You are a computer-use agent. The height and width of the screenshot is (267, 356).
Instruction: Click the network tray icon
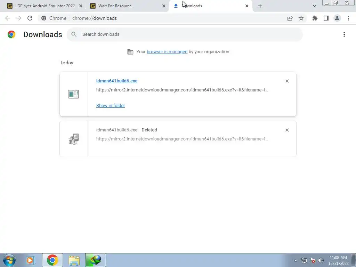pyautogui.click(x=304, y=260)
